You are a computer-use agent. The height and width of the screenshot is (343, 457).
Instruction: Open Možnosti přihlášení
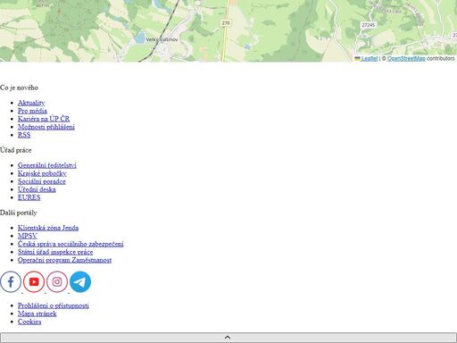(x=46, y=127)
